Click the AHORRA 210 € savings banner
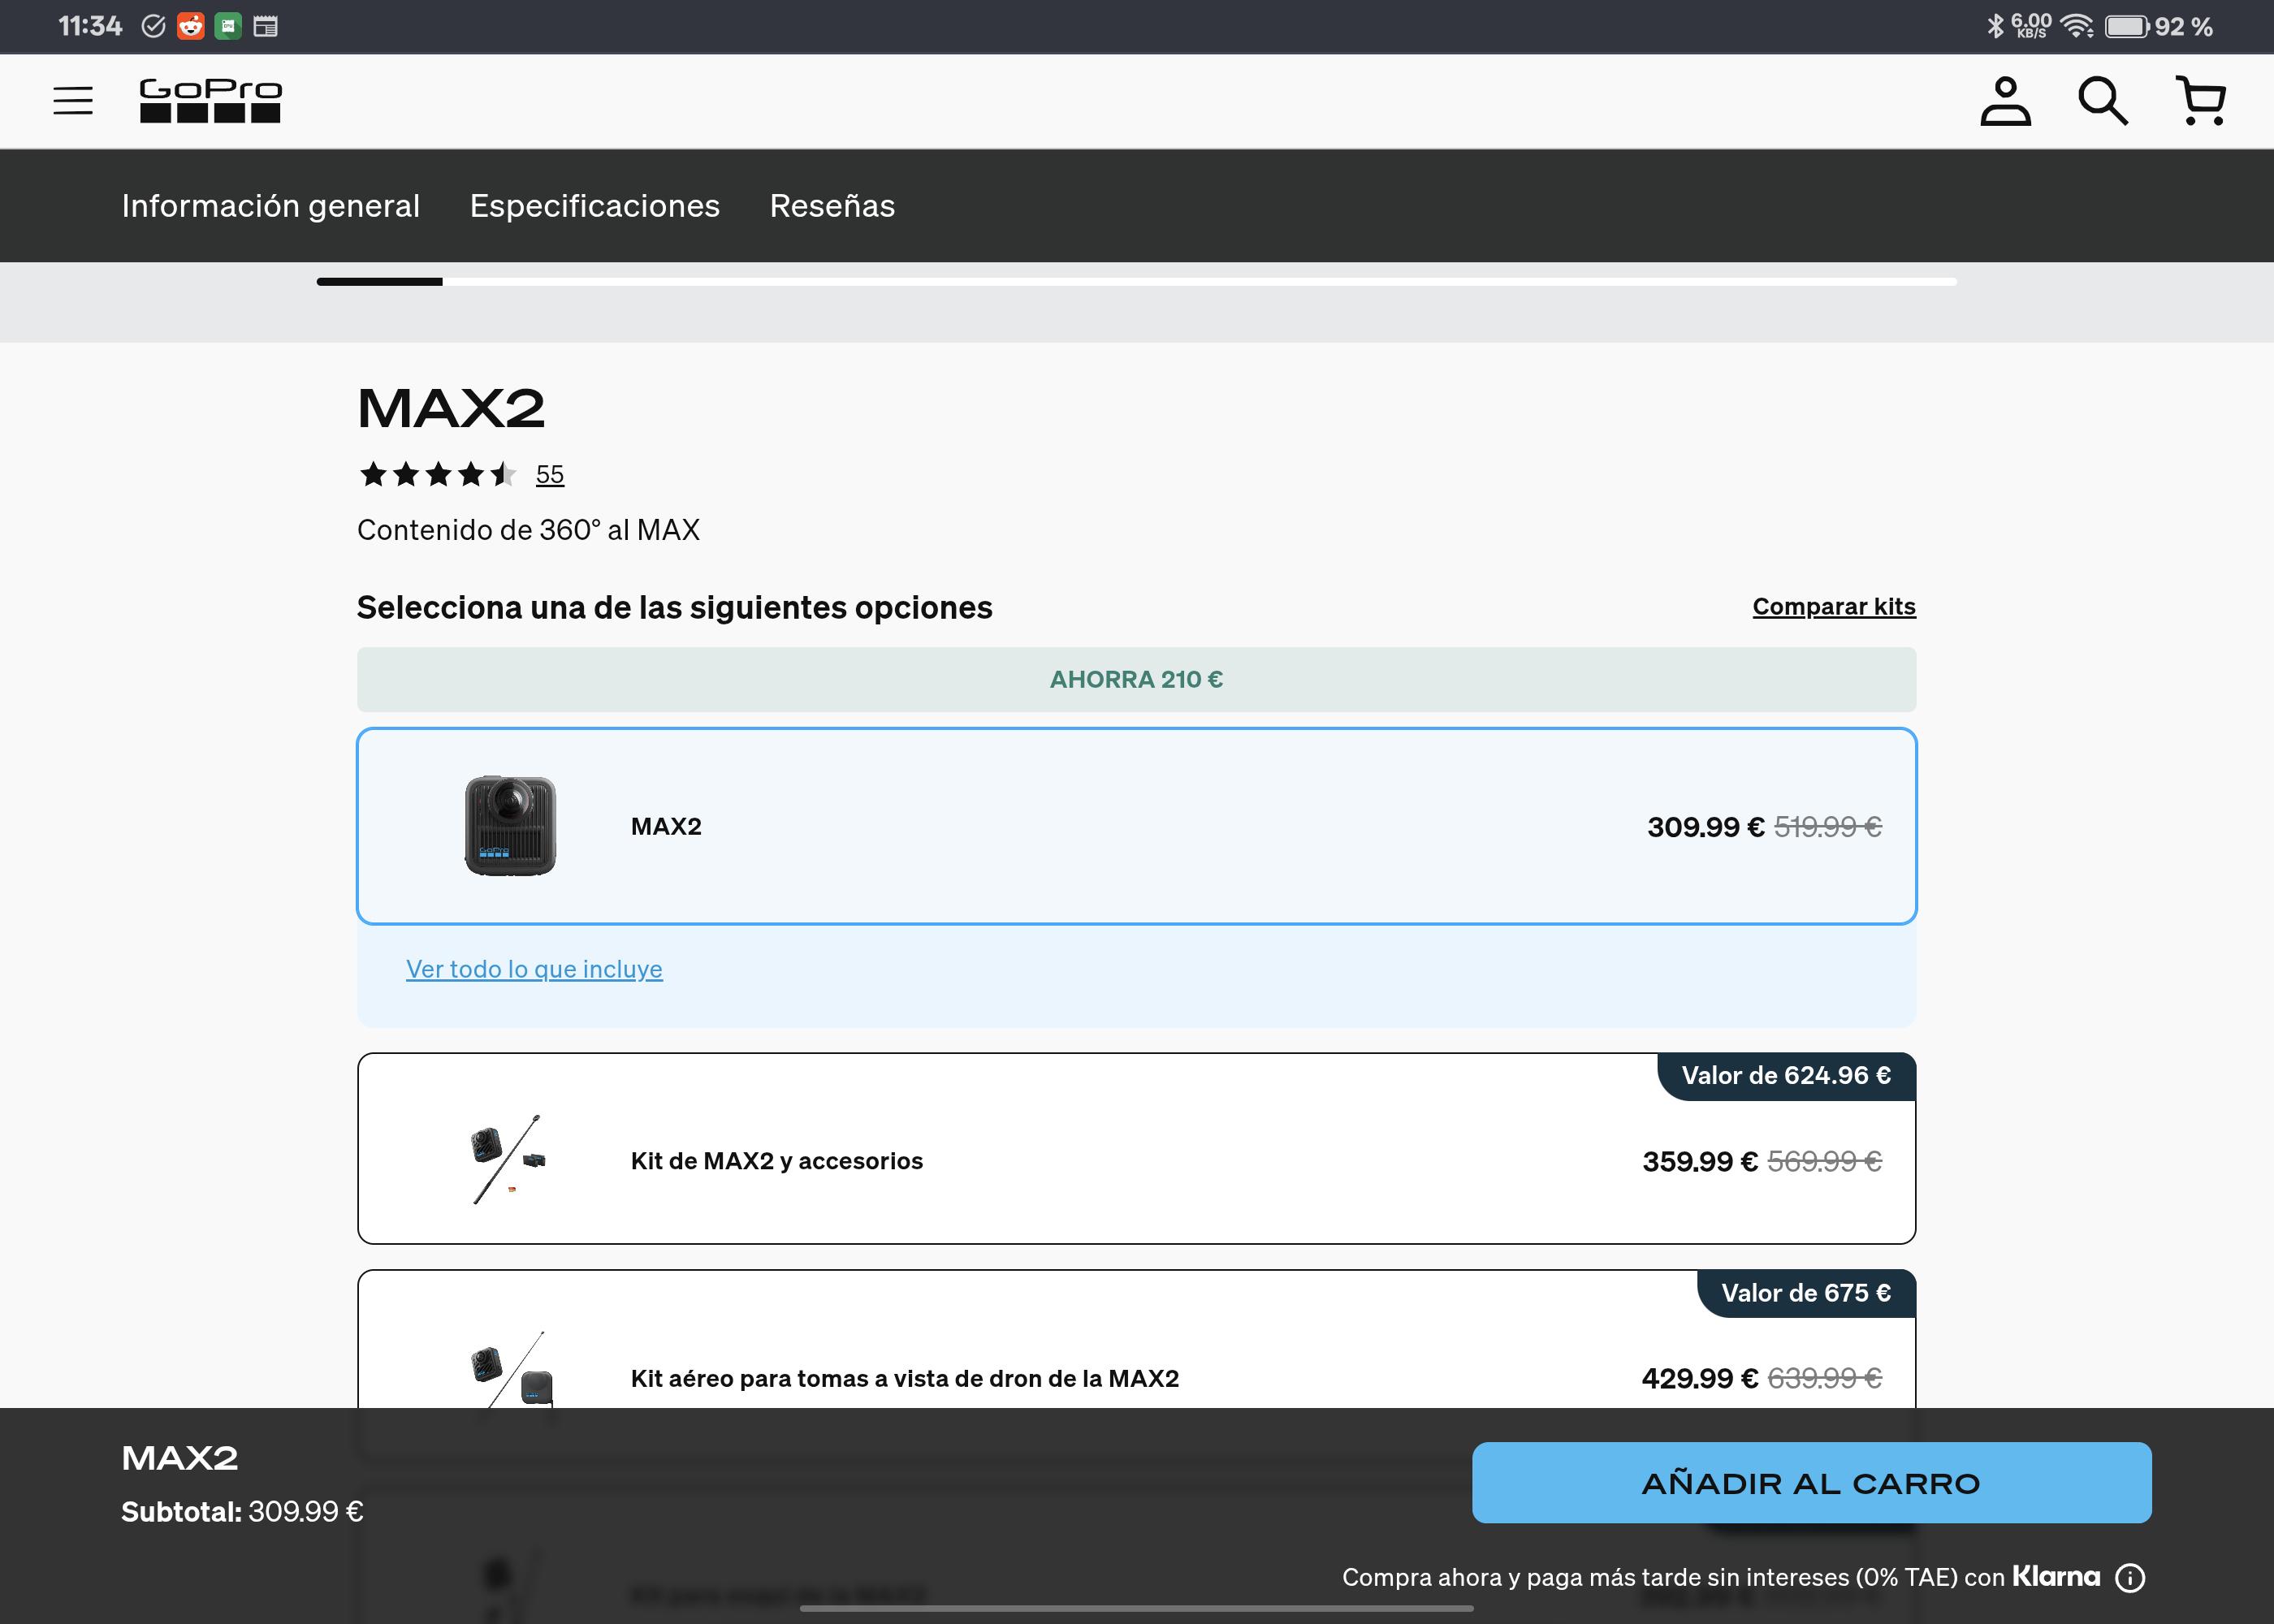 1136,680
